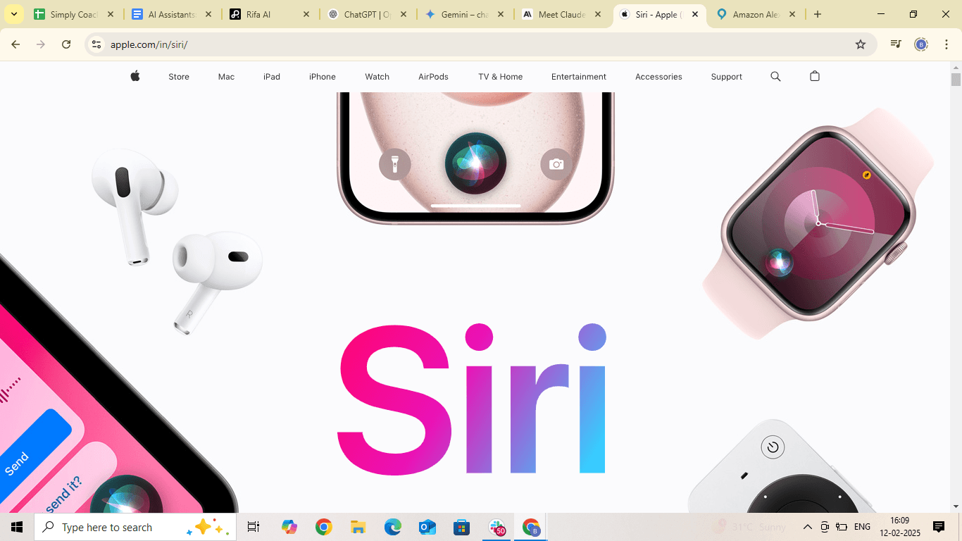
Task: Reload the page with the refresh icon
Action: tap(66, 44)
